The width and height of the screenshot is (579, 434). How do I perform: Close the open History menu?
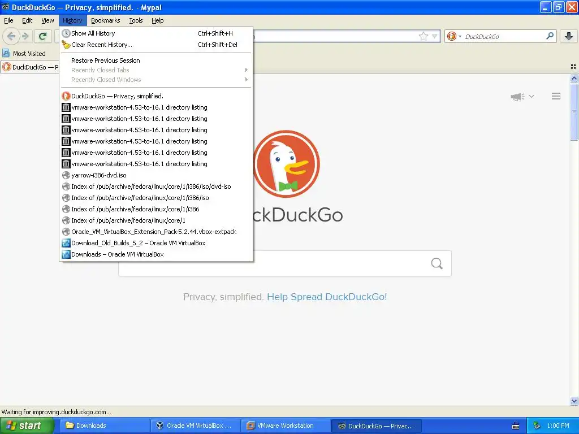[72, 20]
